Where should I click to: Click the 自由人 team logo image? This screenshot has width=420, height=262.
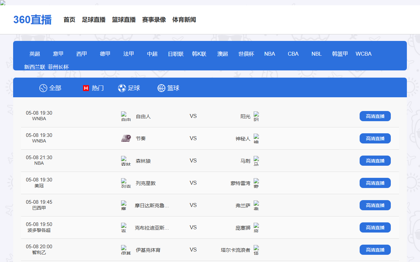[126, 116]
